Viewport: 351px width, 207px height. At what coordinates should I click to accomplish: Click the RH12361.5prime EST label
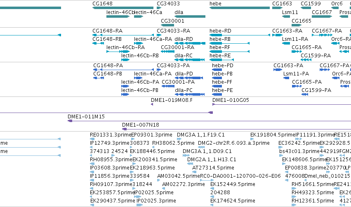[313, 201]
